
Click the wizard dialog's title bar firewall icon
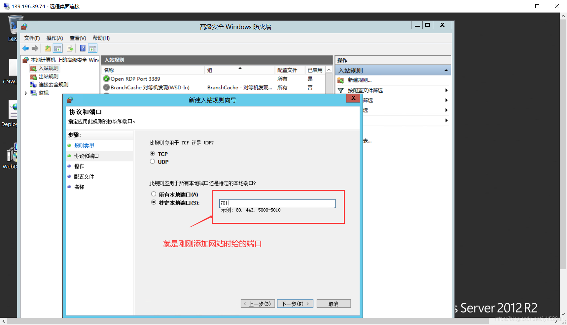point(70,100)
